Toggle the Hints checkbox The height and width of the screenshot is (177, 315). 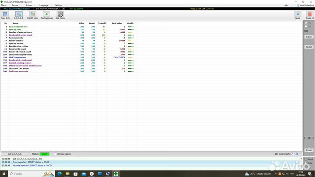[x=305, y=163]
